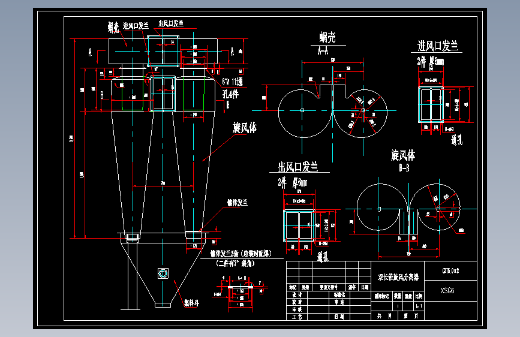Select the 审核 row label
520x337 pixels.
click(297, 309)
